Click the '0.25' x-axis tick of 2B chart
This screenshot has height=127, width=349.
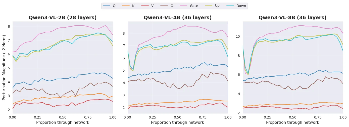37,117
